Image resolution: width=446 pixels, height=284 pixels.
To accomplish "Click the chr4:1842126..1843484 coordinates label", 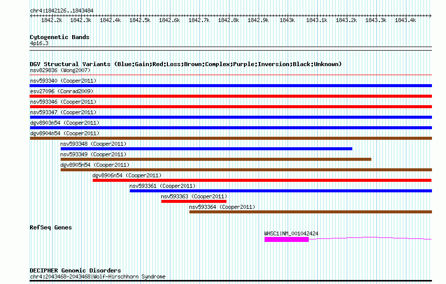I will coord(62,11).
